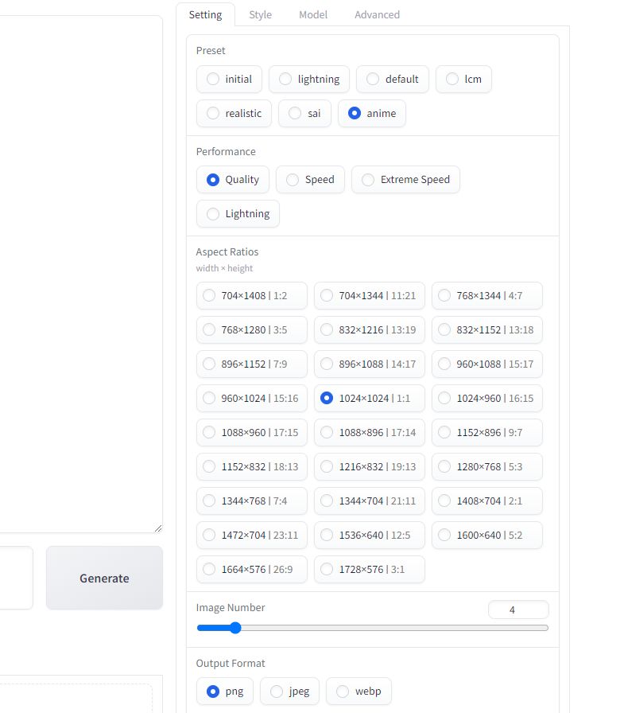Select aspect ratio 1216×832 | 19:13
Image resolution: width=624 pixels, height=713 pixels.
point(369,466)
